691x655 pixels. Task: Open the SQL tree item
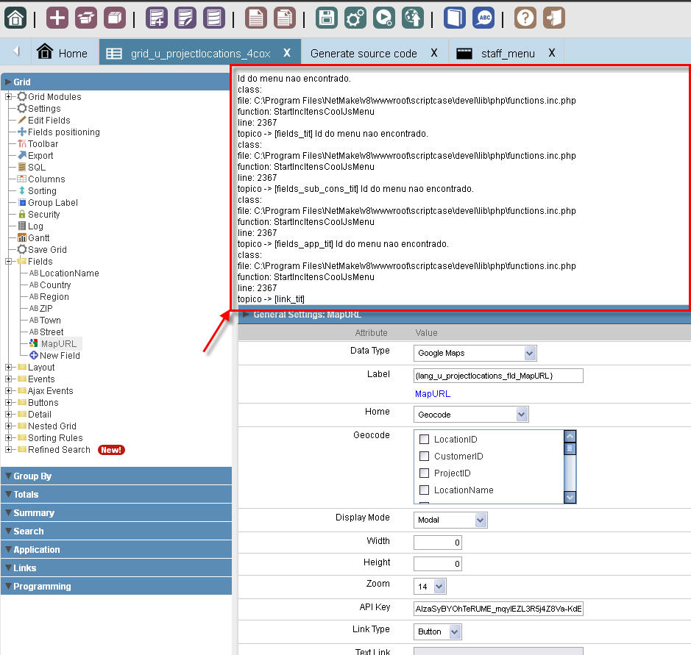pyautogui.click(x=37, y=168)
